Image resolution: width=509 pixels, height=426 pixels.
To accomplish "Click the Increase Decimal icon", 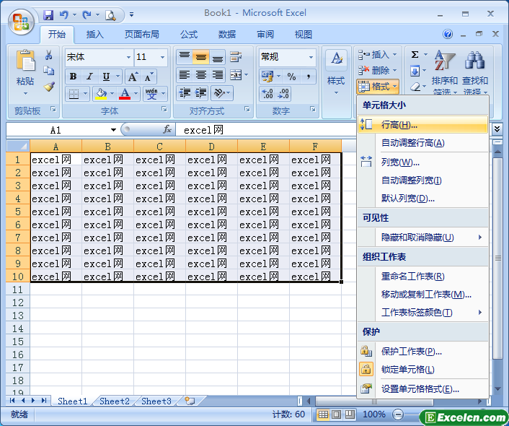I will click(267, 94).
